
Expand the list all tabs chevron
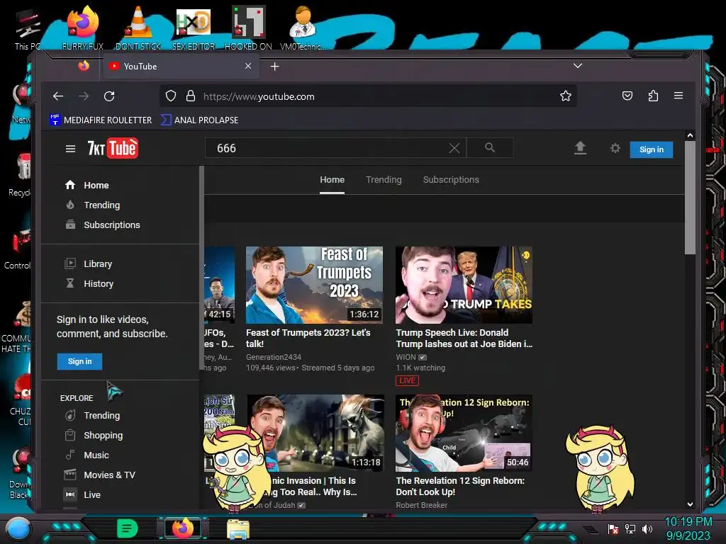click(x=577, y=66)
